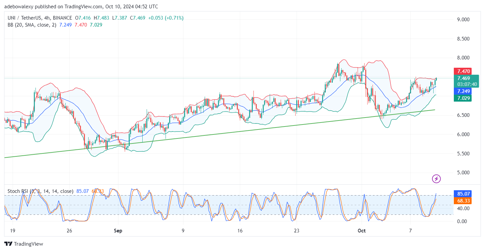The width and height of the screenshot is (485, 251).
Task: Click the 8.500 price axis label
Action: (463, 39)
